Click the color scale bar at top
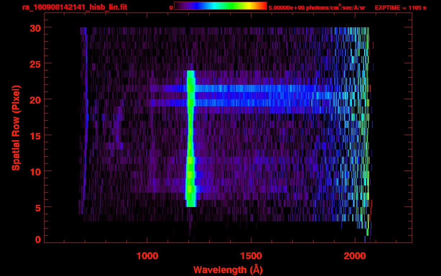This screenshot has width=441, height=276. click(x=220, y=6)
